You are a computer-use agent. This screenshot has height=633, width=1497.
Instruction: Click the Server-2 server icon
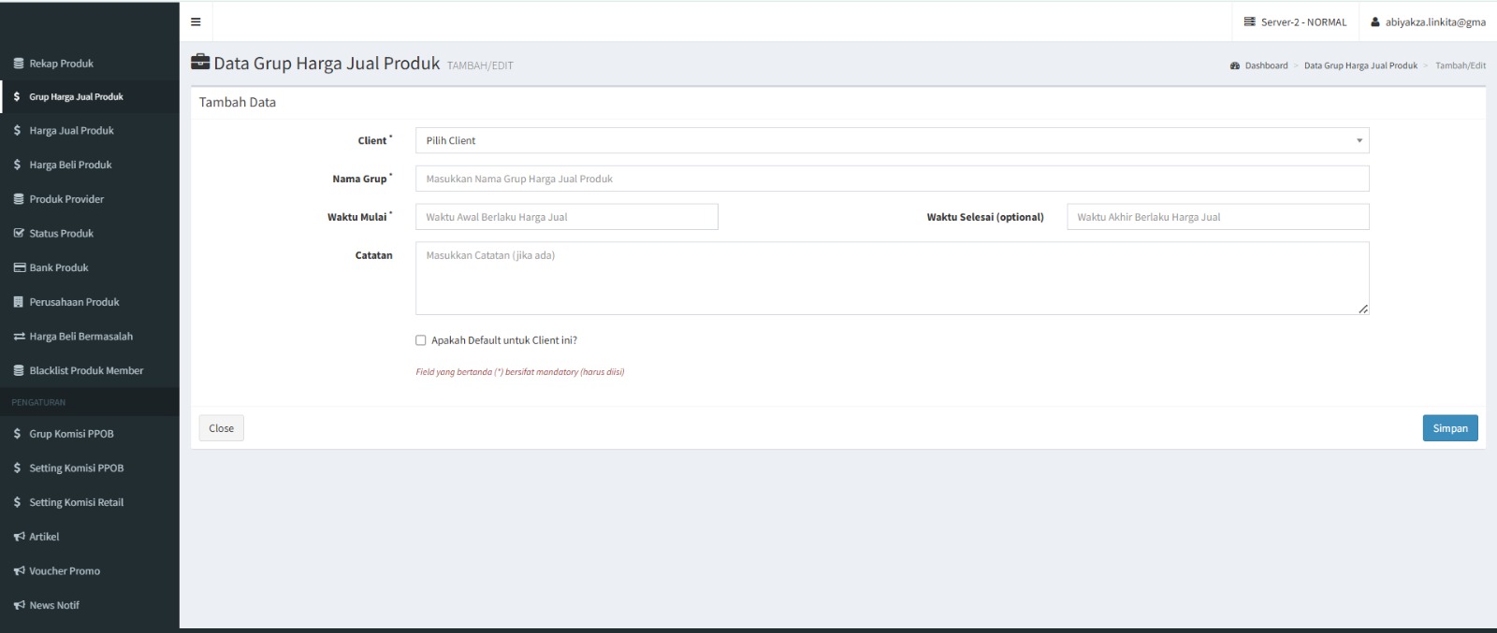click(x=1249, y=22)
